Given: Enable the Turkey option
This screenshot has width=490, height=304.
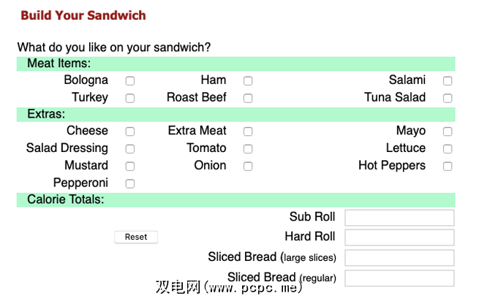Looking at the screenshot, I should 130,98.
